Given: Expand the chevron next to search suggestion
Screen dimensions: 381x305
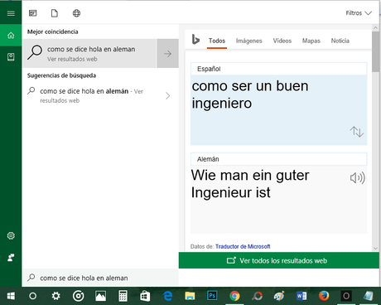Looking at the screenshot, I should (167, 96).
